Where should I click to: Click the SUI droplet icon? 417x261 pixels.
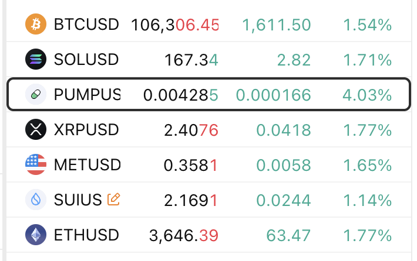(36, 200)
